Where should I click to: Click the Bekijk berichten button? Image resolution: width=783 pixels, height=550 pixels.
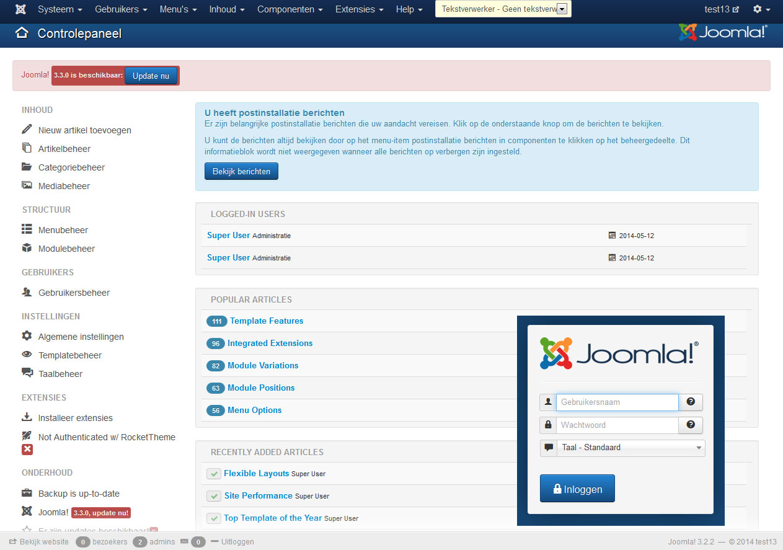pyautogui.click(x=241, y=171)
